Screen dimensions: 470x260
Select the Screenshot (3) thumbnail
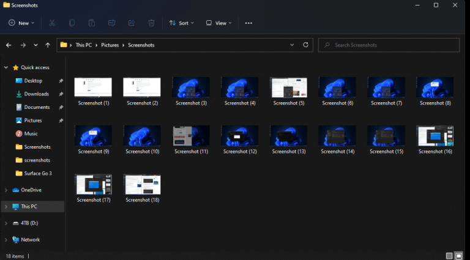click(x=191, y=87)
